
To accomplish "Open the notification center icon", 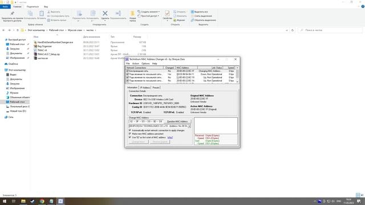I will click(x=359, y=201).
